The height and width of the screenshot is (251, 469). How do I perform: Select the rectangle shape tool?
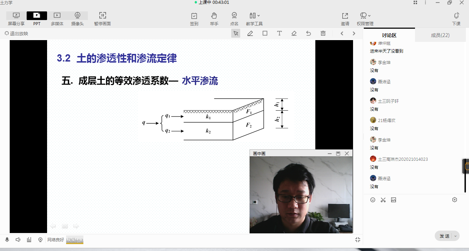tap(265, 34)
